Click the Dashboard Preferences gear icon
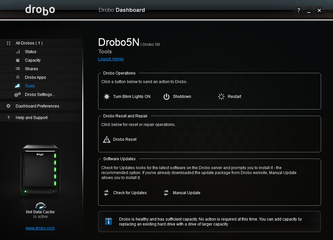The height and width of the screenshot is (240, 333). coord(9,106)
